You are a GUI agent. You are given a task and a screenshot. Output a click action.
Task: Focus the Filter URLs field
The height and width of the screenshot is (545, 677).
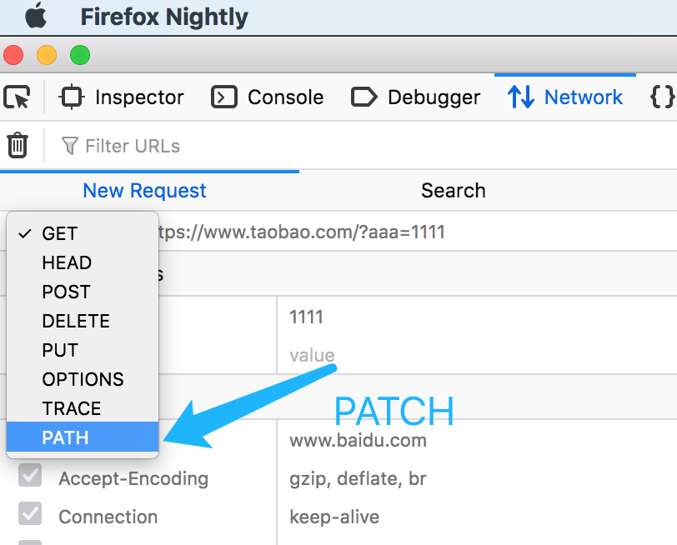coord(132,146)
